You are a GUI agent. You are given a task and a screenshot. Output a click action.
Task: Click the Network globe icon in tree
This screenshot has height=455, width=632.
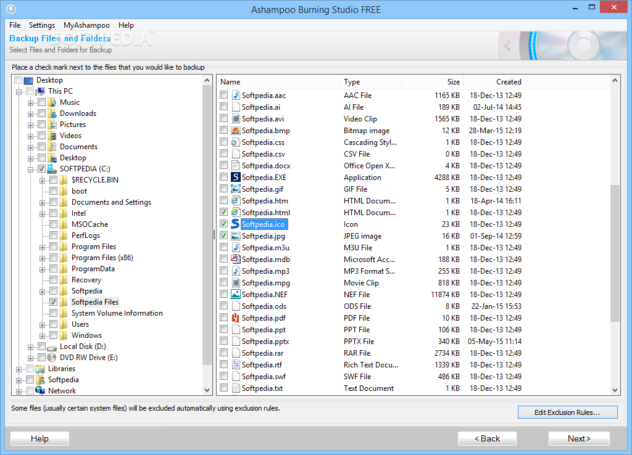[40, 390]
